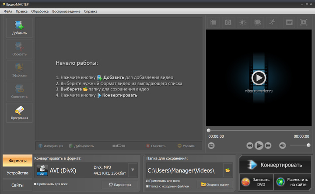The image size is (315, 194).
Task: Click the video seek slider handle
Action: (209, 130)
